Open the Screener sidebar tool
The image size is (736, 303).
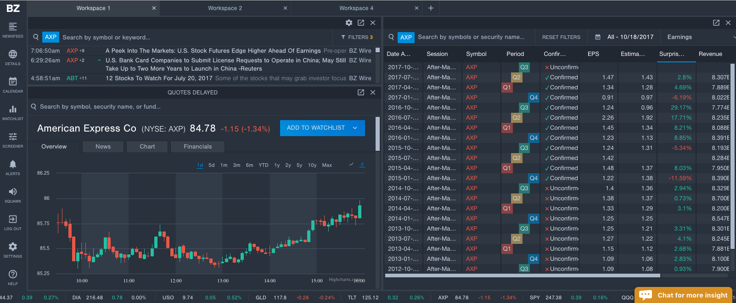[x=13, y=140]
